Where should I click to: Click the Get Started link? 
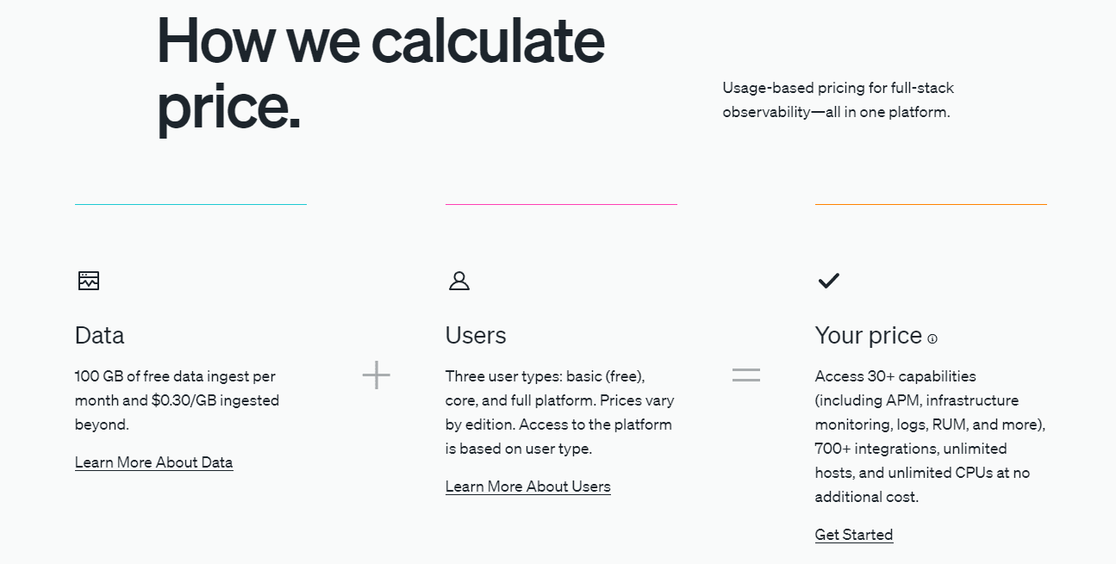tap(853, 535)
